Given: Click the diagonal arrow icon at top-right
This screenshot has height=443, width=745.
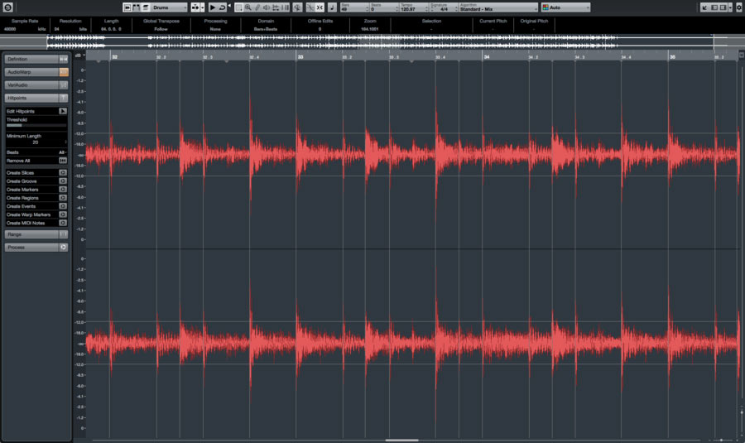Looking at the screenshot, I should pyautogui.click(x=704, y=7).
